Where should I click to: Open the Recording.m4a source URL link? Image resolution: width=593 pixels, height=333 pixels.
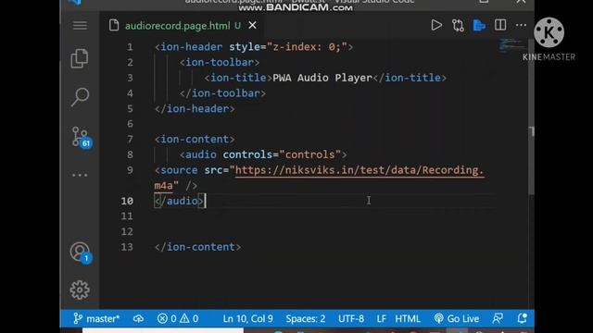point(360,170)
